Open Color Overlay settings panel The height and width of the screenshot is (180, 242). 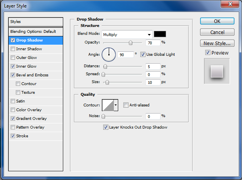coord(29,110)
